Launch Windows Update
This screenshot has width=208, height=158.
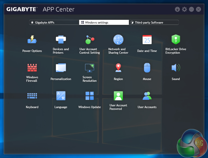(90, 96)
